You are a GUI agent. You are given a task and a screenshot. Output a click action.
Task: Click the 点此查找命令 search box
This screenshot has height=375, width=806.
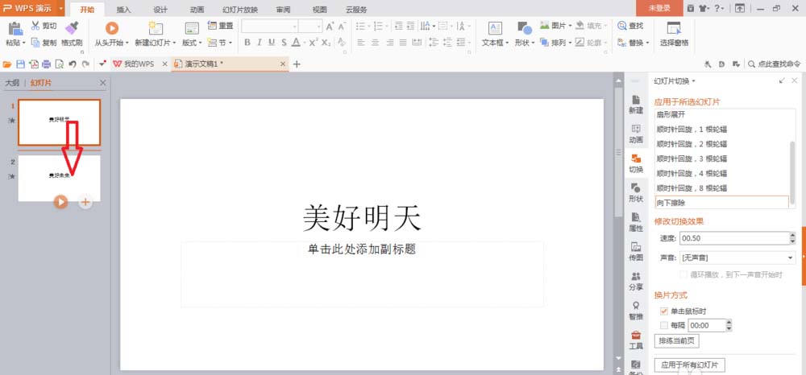774,64
